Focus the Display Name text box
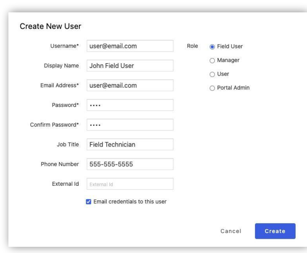Viewport: 307px width, 253px height. click(130, 66)
